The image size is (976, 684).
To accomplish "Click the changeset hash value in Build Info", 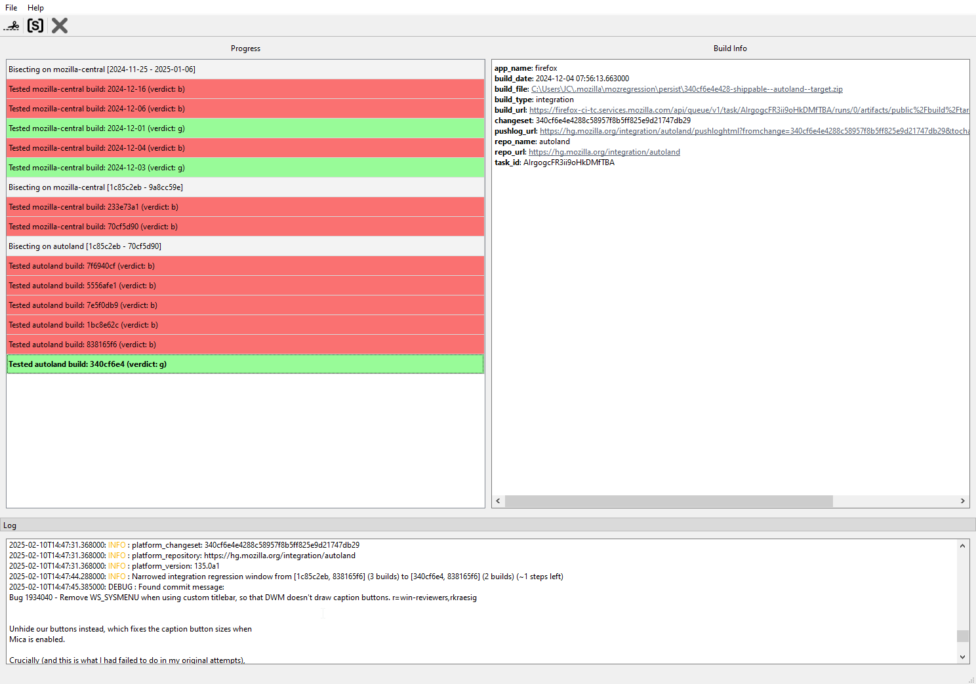I will click(613, 121).
